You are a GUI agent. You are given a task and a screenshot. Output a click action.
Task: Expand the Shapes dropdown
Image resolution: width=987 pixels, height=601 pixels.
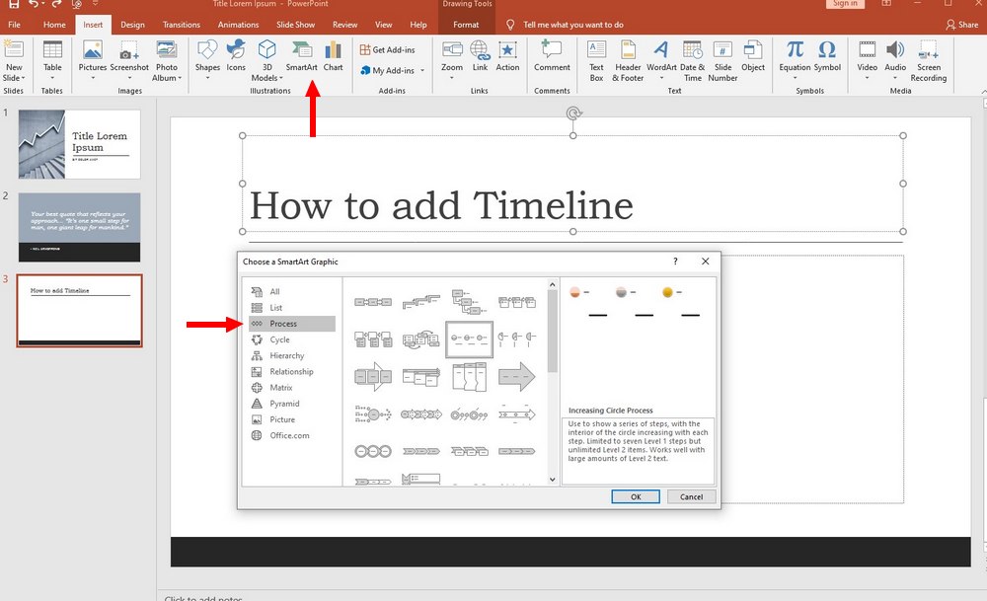pos(207,77)
